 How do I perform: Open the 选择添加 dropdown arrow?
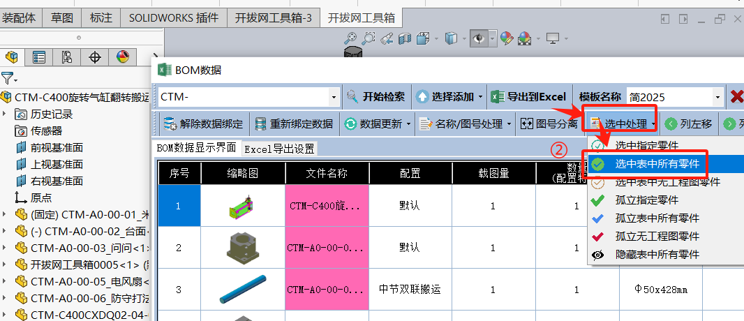tap(480, 97)
